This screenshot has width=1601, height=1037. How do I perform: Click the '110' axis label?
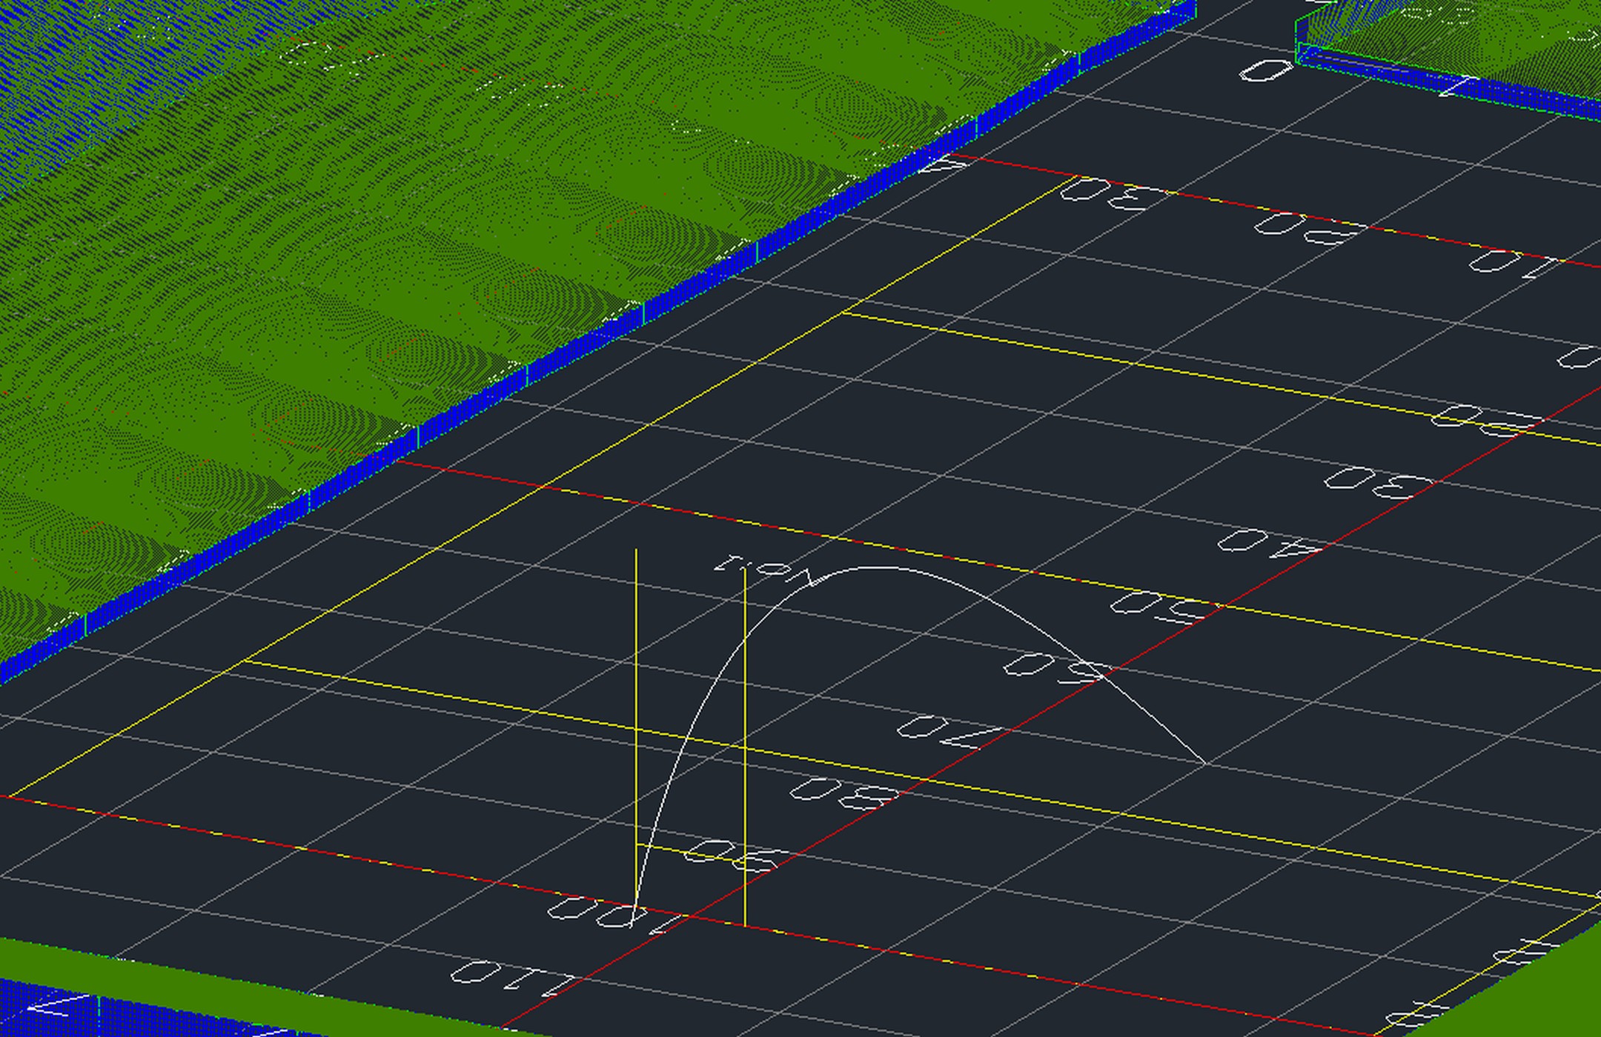click(x=511, y=978)
